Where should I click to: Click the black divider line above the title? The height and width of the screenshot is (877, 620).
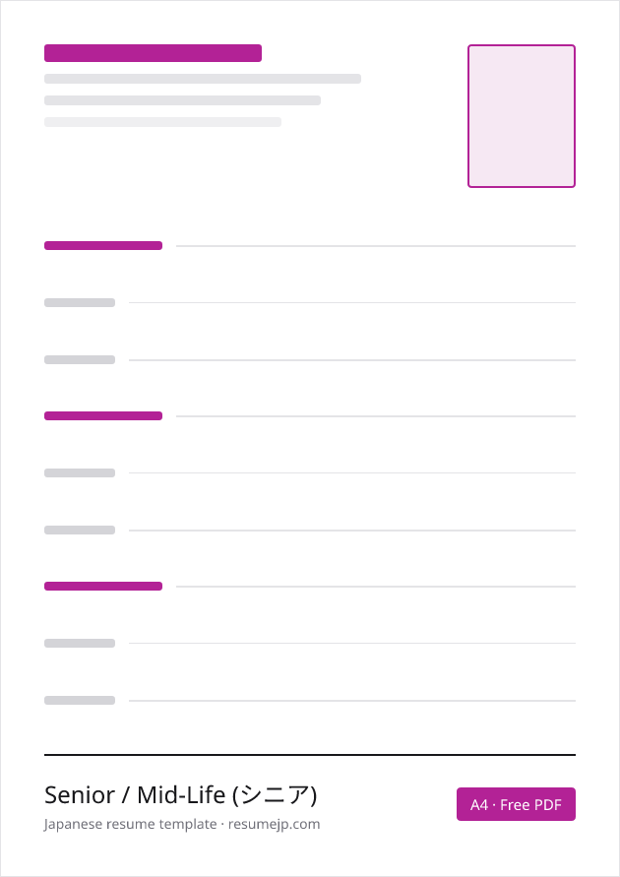click(x=310, y=755)
